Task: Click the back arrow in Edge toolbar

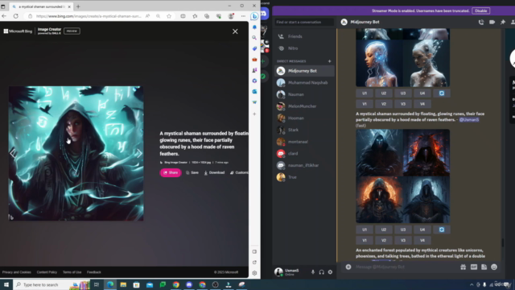Action: 4,16
